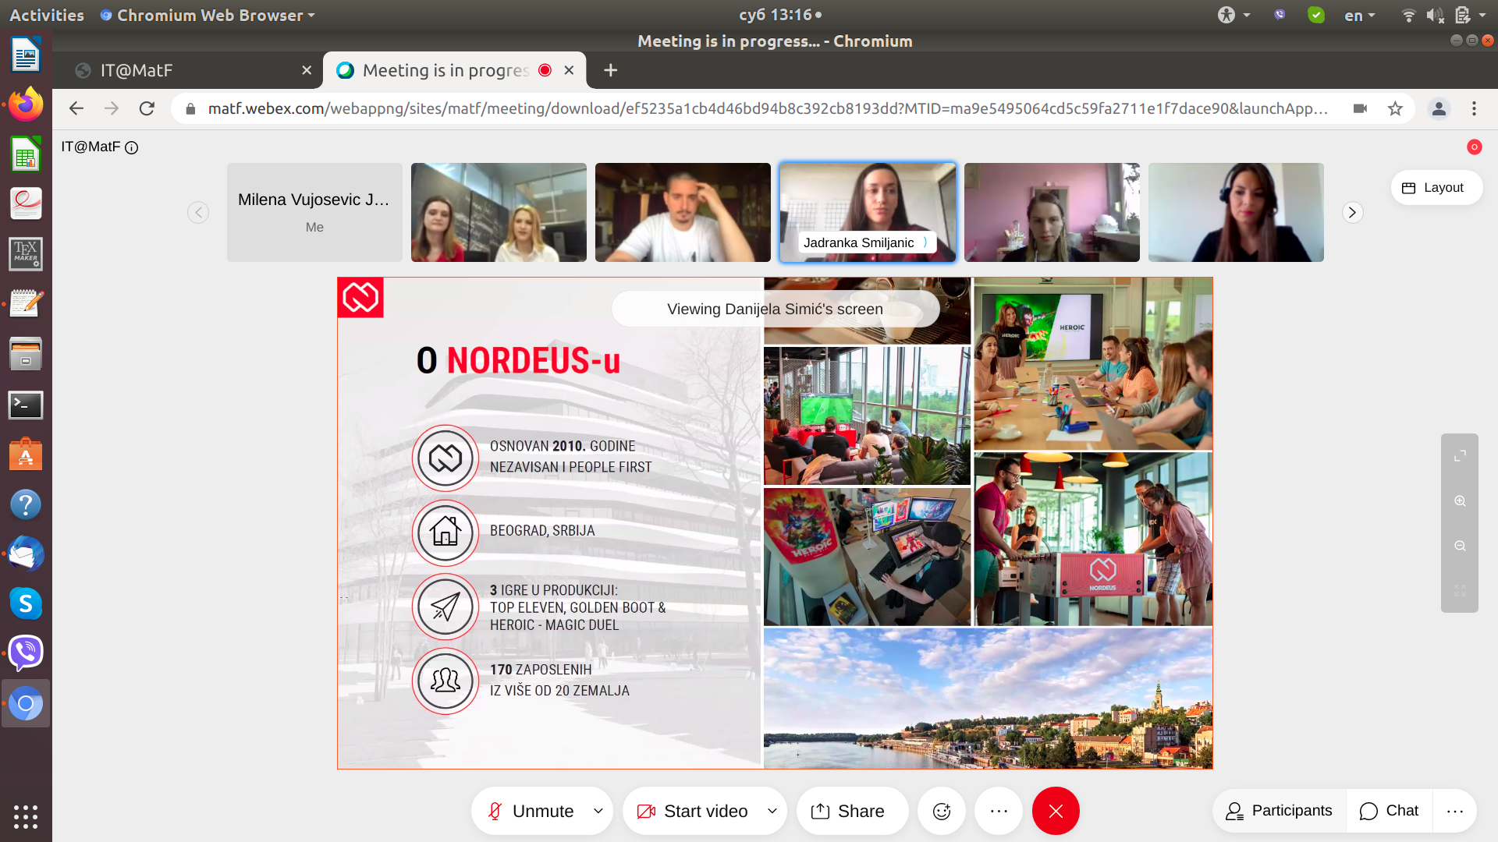Open TeXMaker from the dock

pyautogui.click(x=26, y=253)
